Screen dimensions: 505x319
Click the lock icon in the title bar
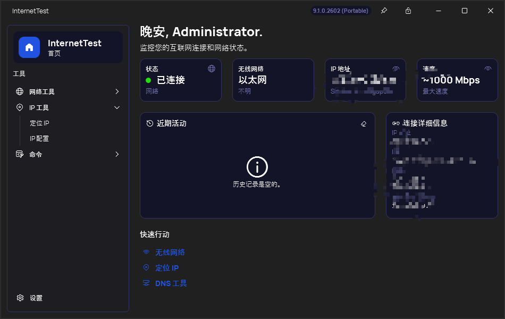coord(408,11)
